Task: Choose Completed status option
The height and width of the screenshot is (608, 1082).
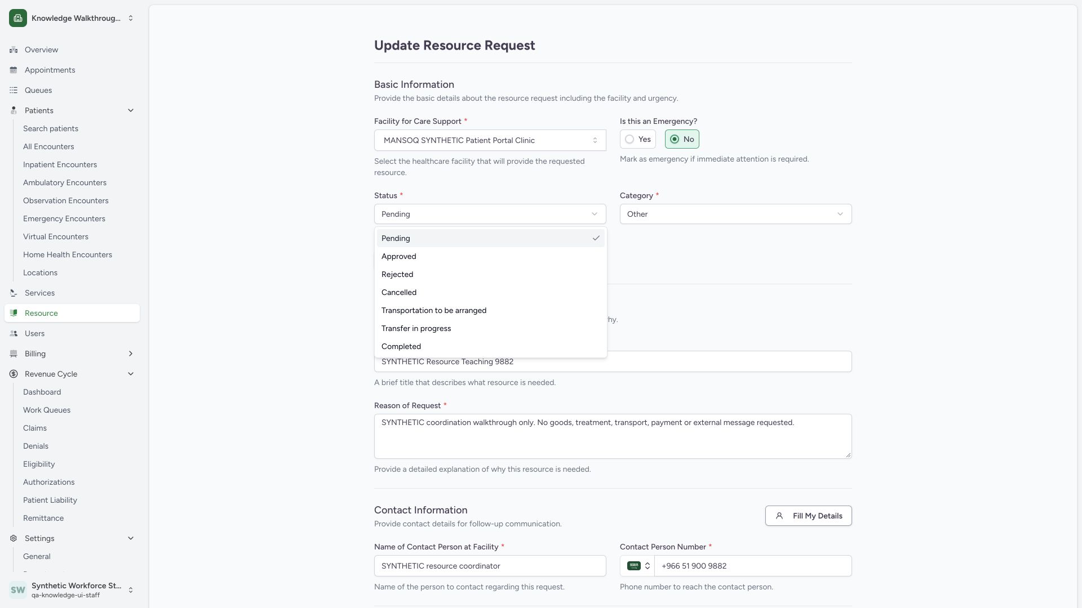Action: coord(490,346)
